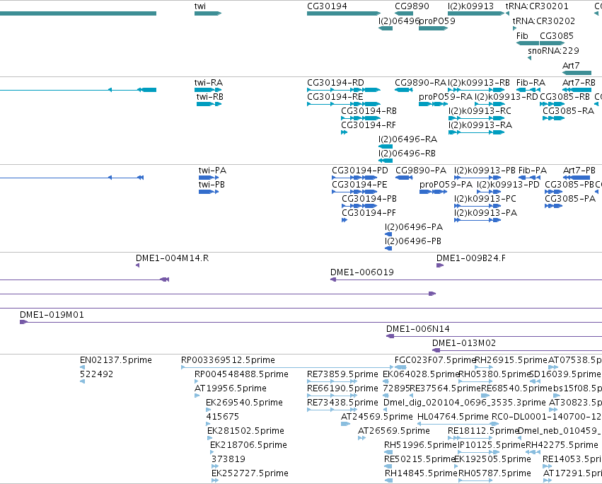
Task: Open the CG9890 gene feature
Action: 404,13
